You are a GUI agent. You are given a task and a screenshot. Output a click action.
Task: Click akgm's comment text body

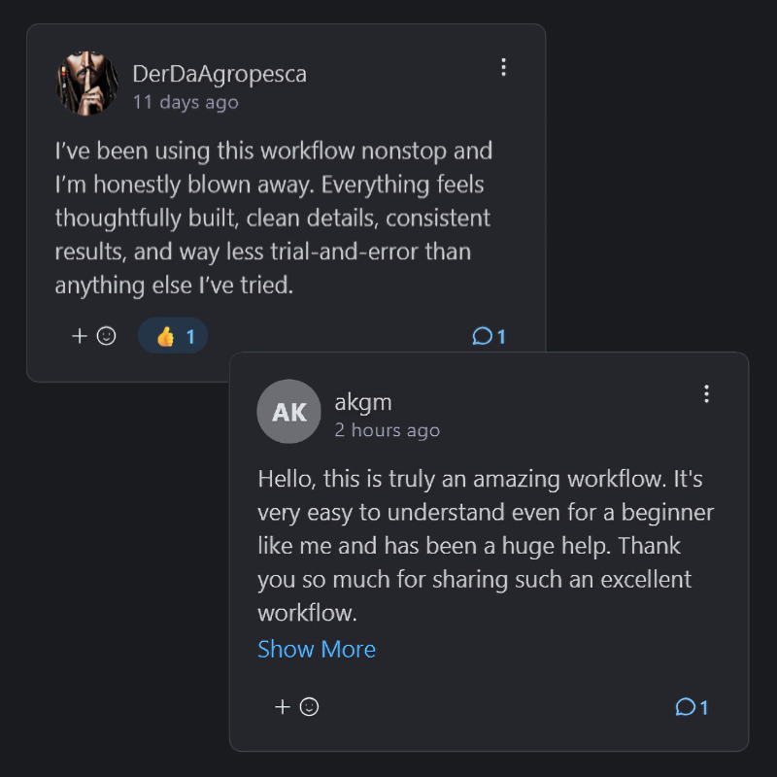tap(476, 546)
